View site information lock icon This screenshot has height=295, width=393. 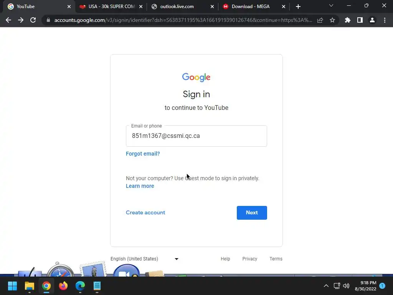coord(48,20)
